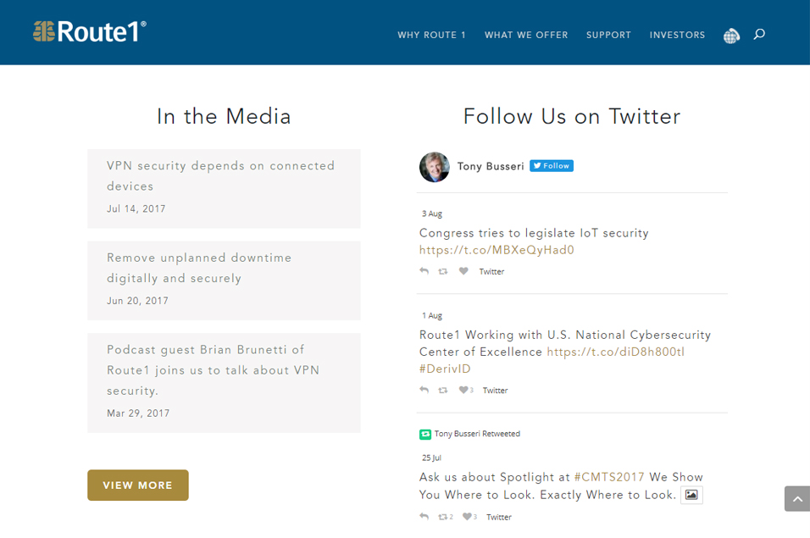The height and width of the screenshot is (538, 810).
Task: Open Tony Busseri's profile picture
Action: (435, 167)
